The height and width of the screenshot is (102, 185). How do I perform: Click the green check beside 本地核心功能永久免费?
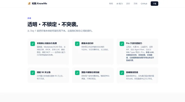[33, 44]
